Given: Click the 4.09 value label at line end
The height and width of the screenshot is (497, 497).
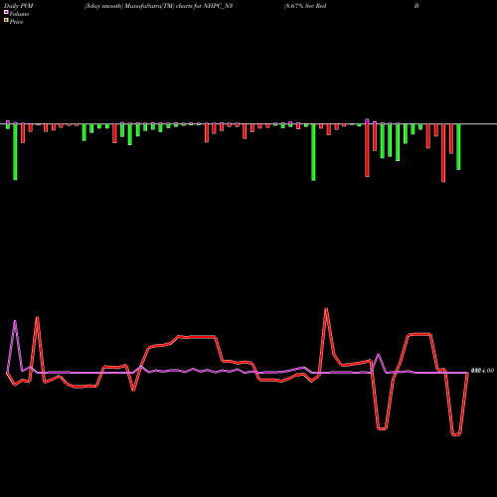Looking at the screenshot, I should point(482,371).
